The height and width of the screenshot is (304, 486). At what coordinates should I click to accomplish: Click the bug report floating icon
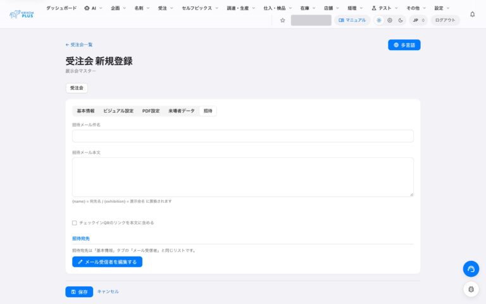point(471,289)
